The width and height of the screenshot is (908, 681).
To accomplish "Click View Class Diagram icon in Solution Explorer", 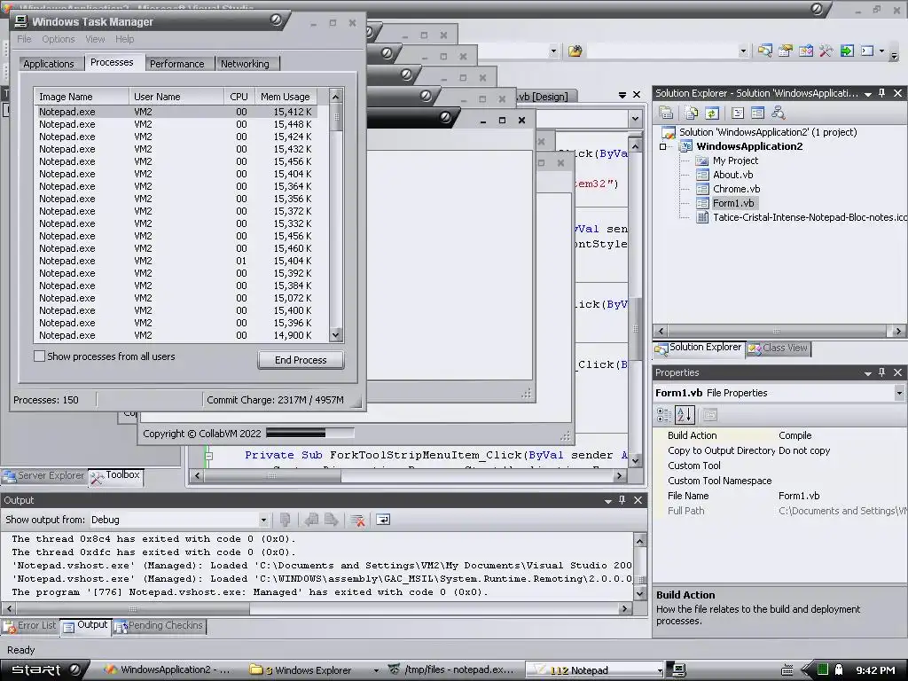I will click(778, 113).
